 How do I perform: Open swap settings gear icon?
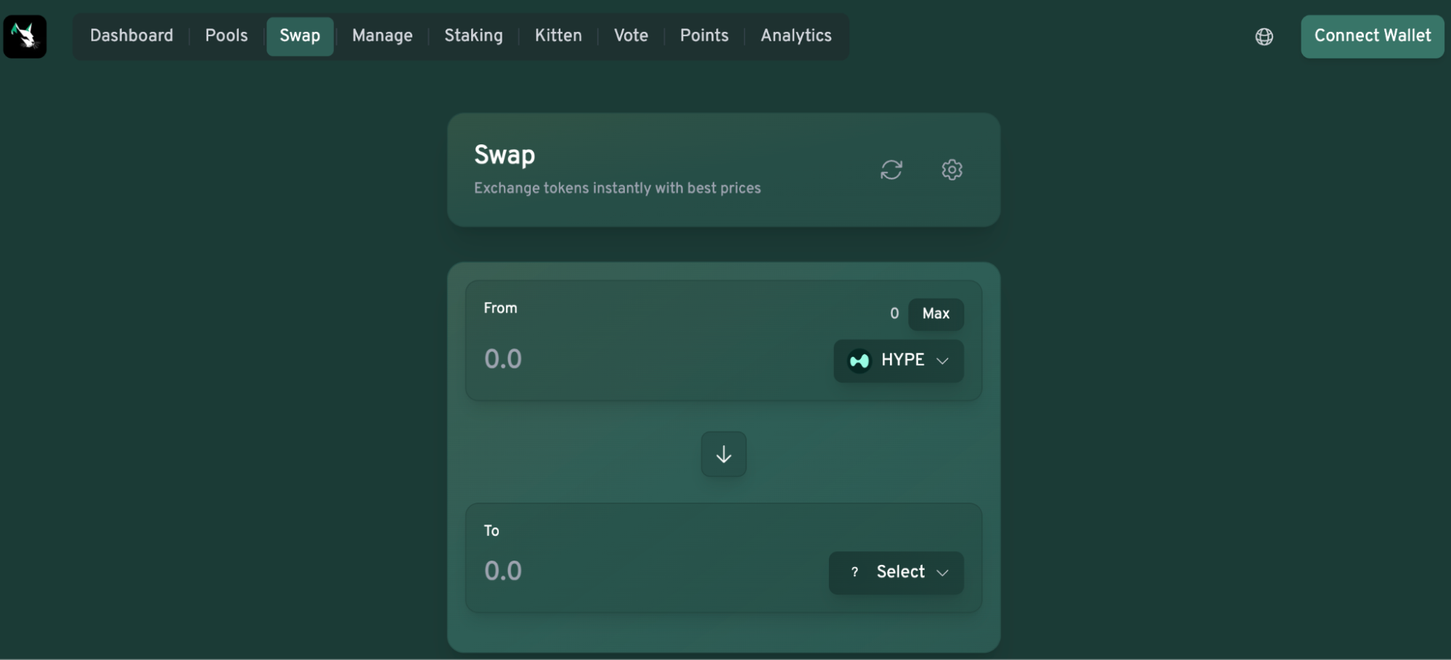pyautogui.click(x=952, y=170)
